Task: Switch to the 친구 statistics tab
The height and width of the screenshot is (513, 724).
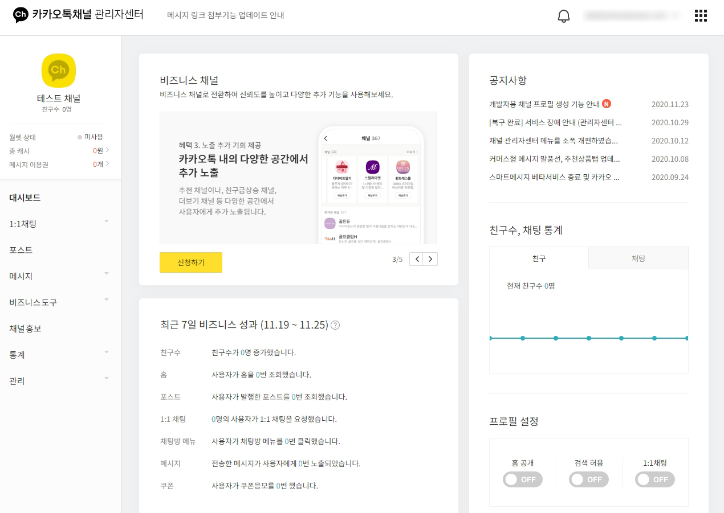Action: click(539, 258)
